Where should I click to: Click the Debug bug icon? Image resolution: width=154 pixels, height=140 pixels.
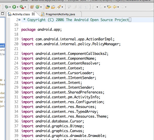(7, 7)
